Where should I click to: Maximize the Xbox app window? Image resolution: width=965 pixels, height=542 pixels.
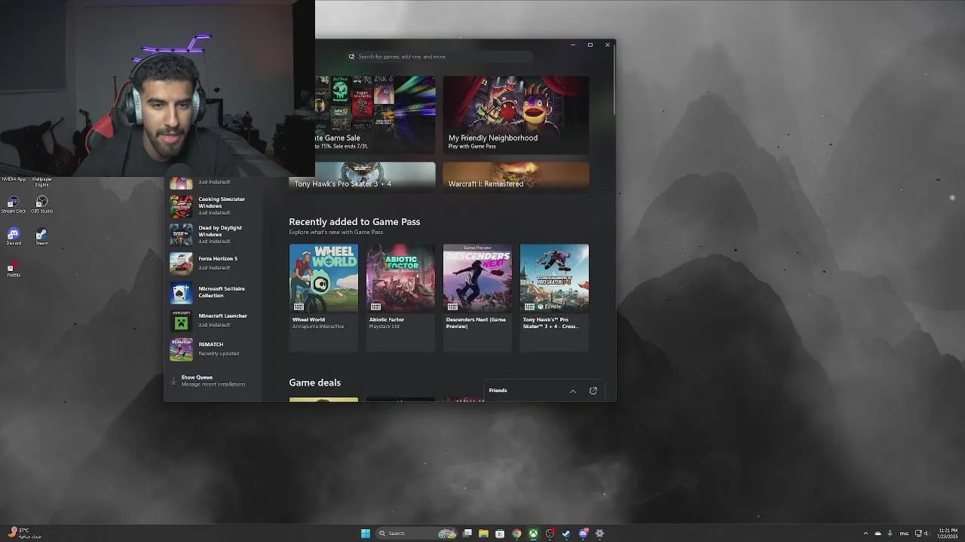pos(590,44)
